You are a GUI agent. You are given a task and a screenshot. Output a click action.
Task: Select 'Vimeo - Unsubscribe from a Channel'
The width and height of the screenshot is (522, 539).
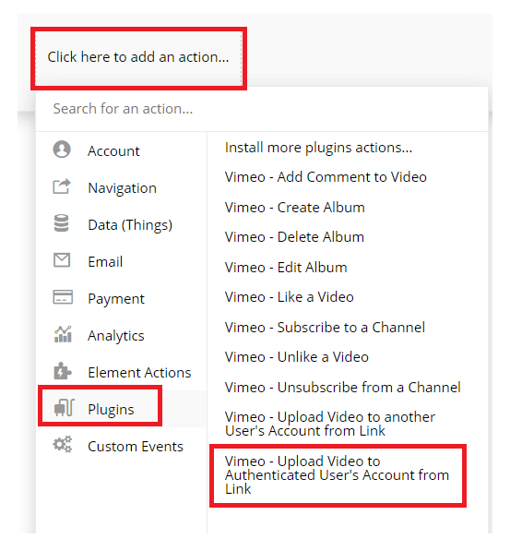coord(343,387)
